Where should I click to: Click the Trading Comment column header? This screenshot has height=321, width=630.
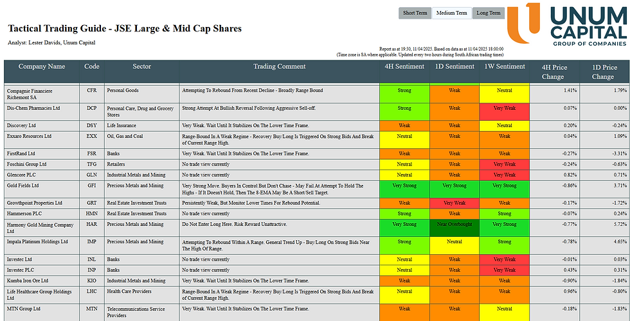[x=279, y=66]
